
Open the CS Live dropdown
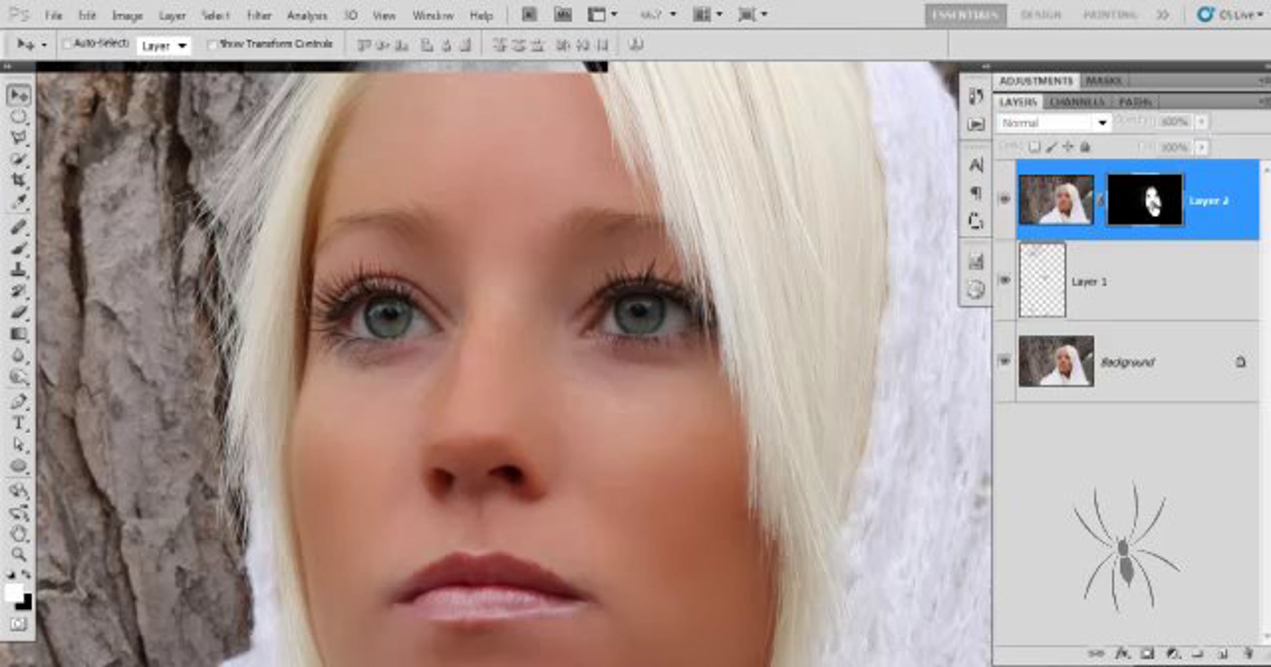click(1231, 15)
